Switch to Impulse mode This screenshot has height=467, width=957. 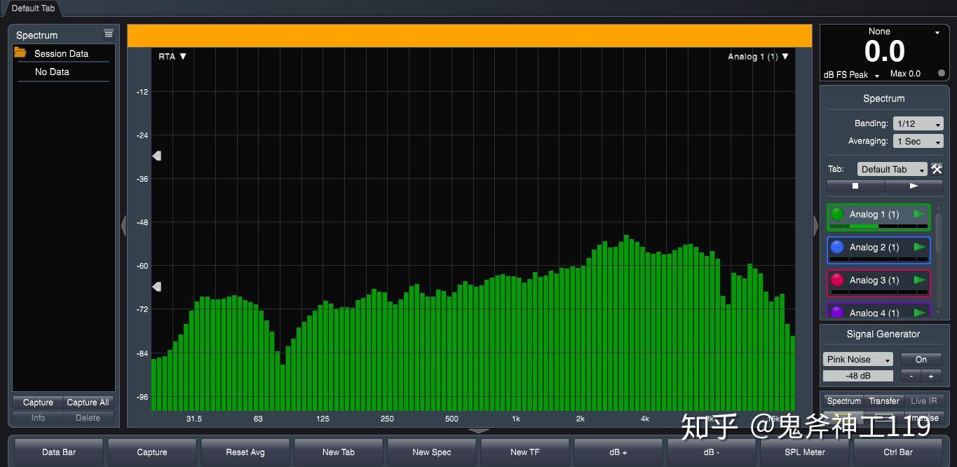point(923,418)
